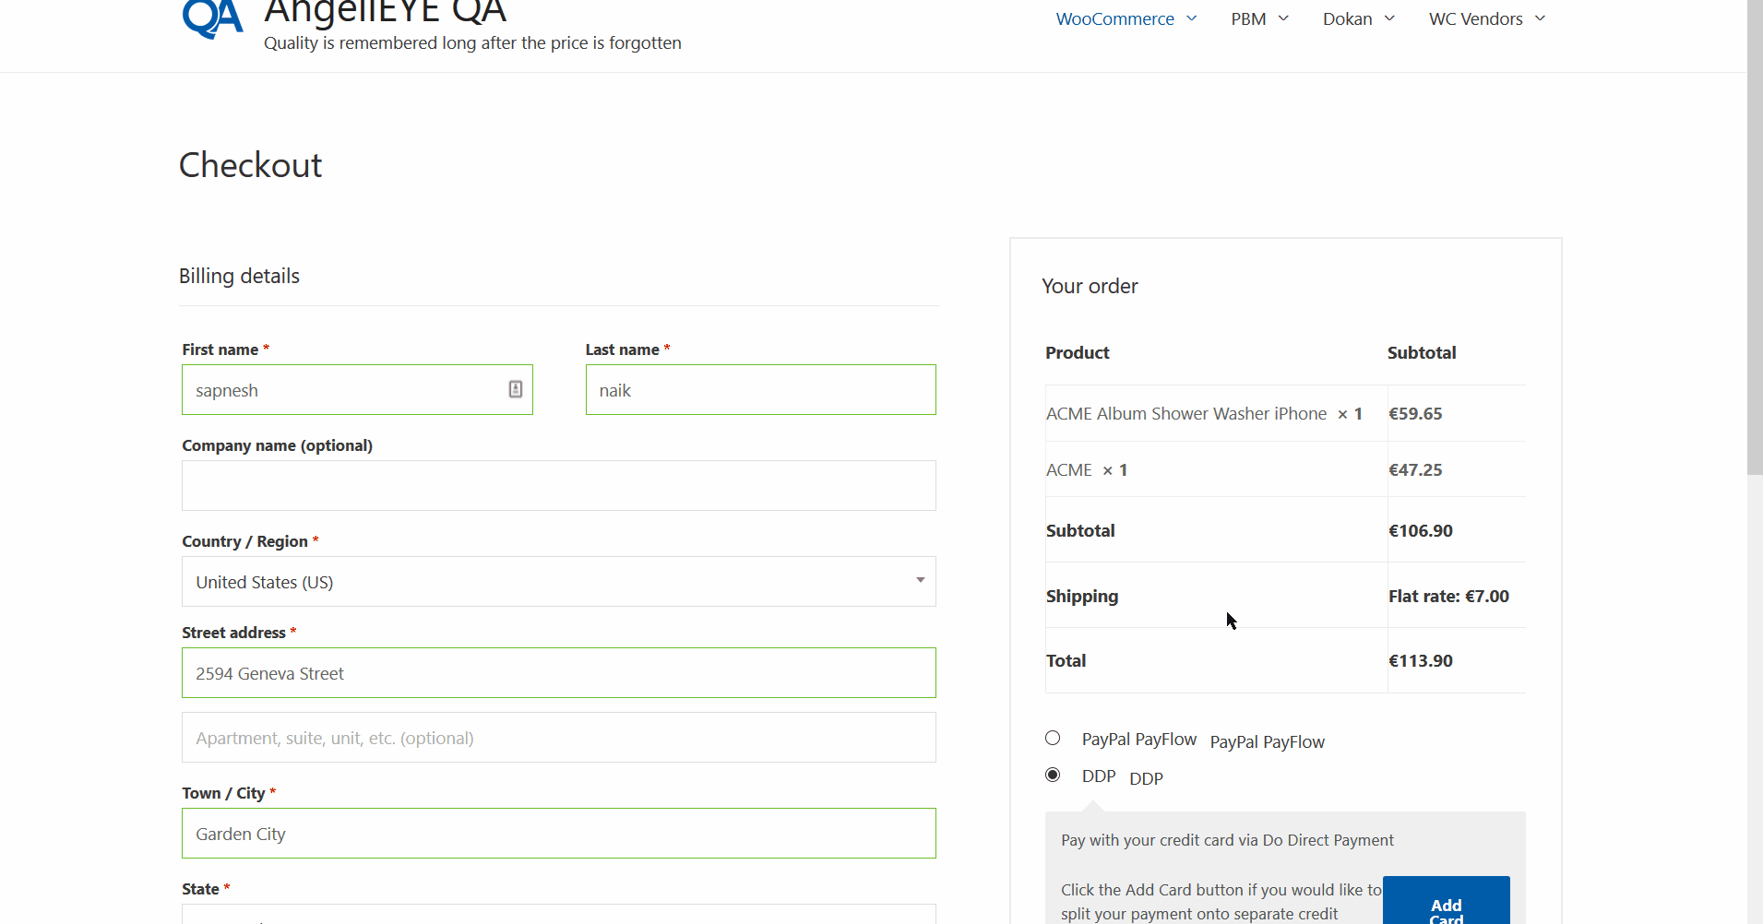
Task: Expand the WooCommerce menu chevron
Action: [x=1192, y=18]
